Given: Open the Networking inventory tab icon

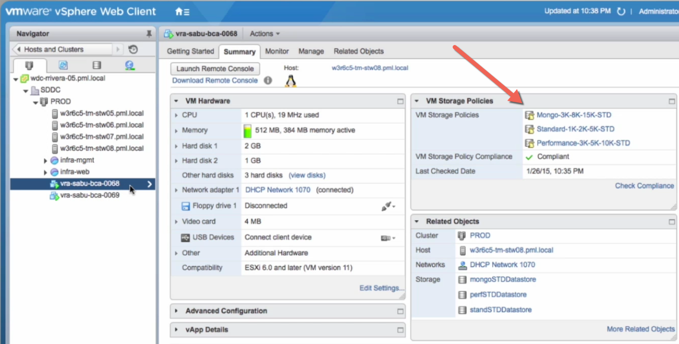Looking at the screenshot, I should tap(130, 65).
